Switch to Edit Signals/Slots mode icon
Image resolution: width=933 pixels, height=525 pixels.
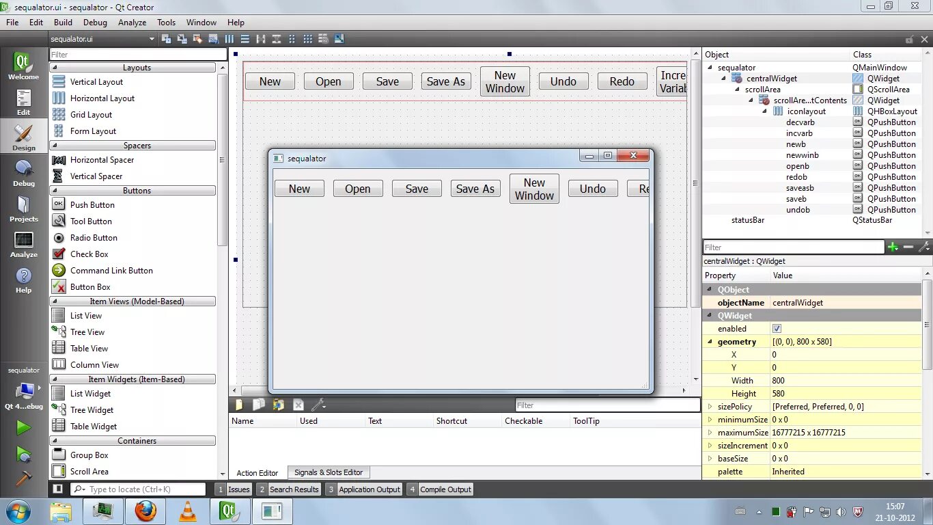point(182,39)
